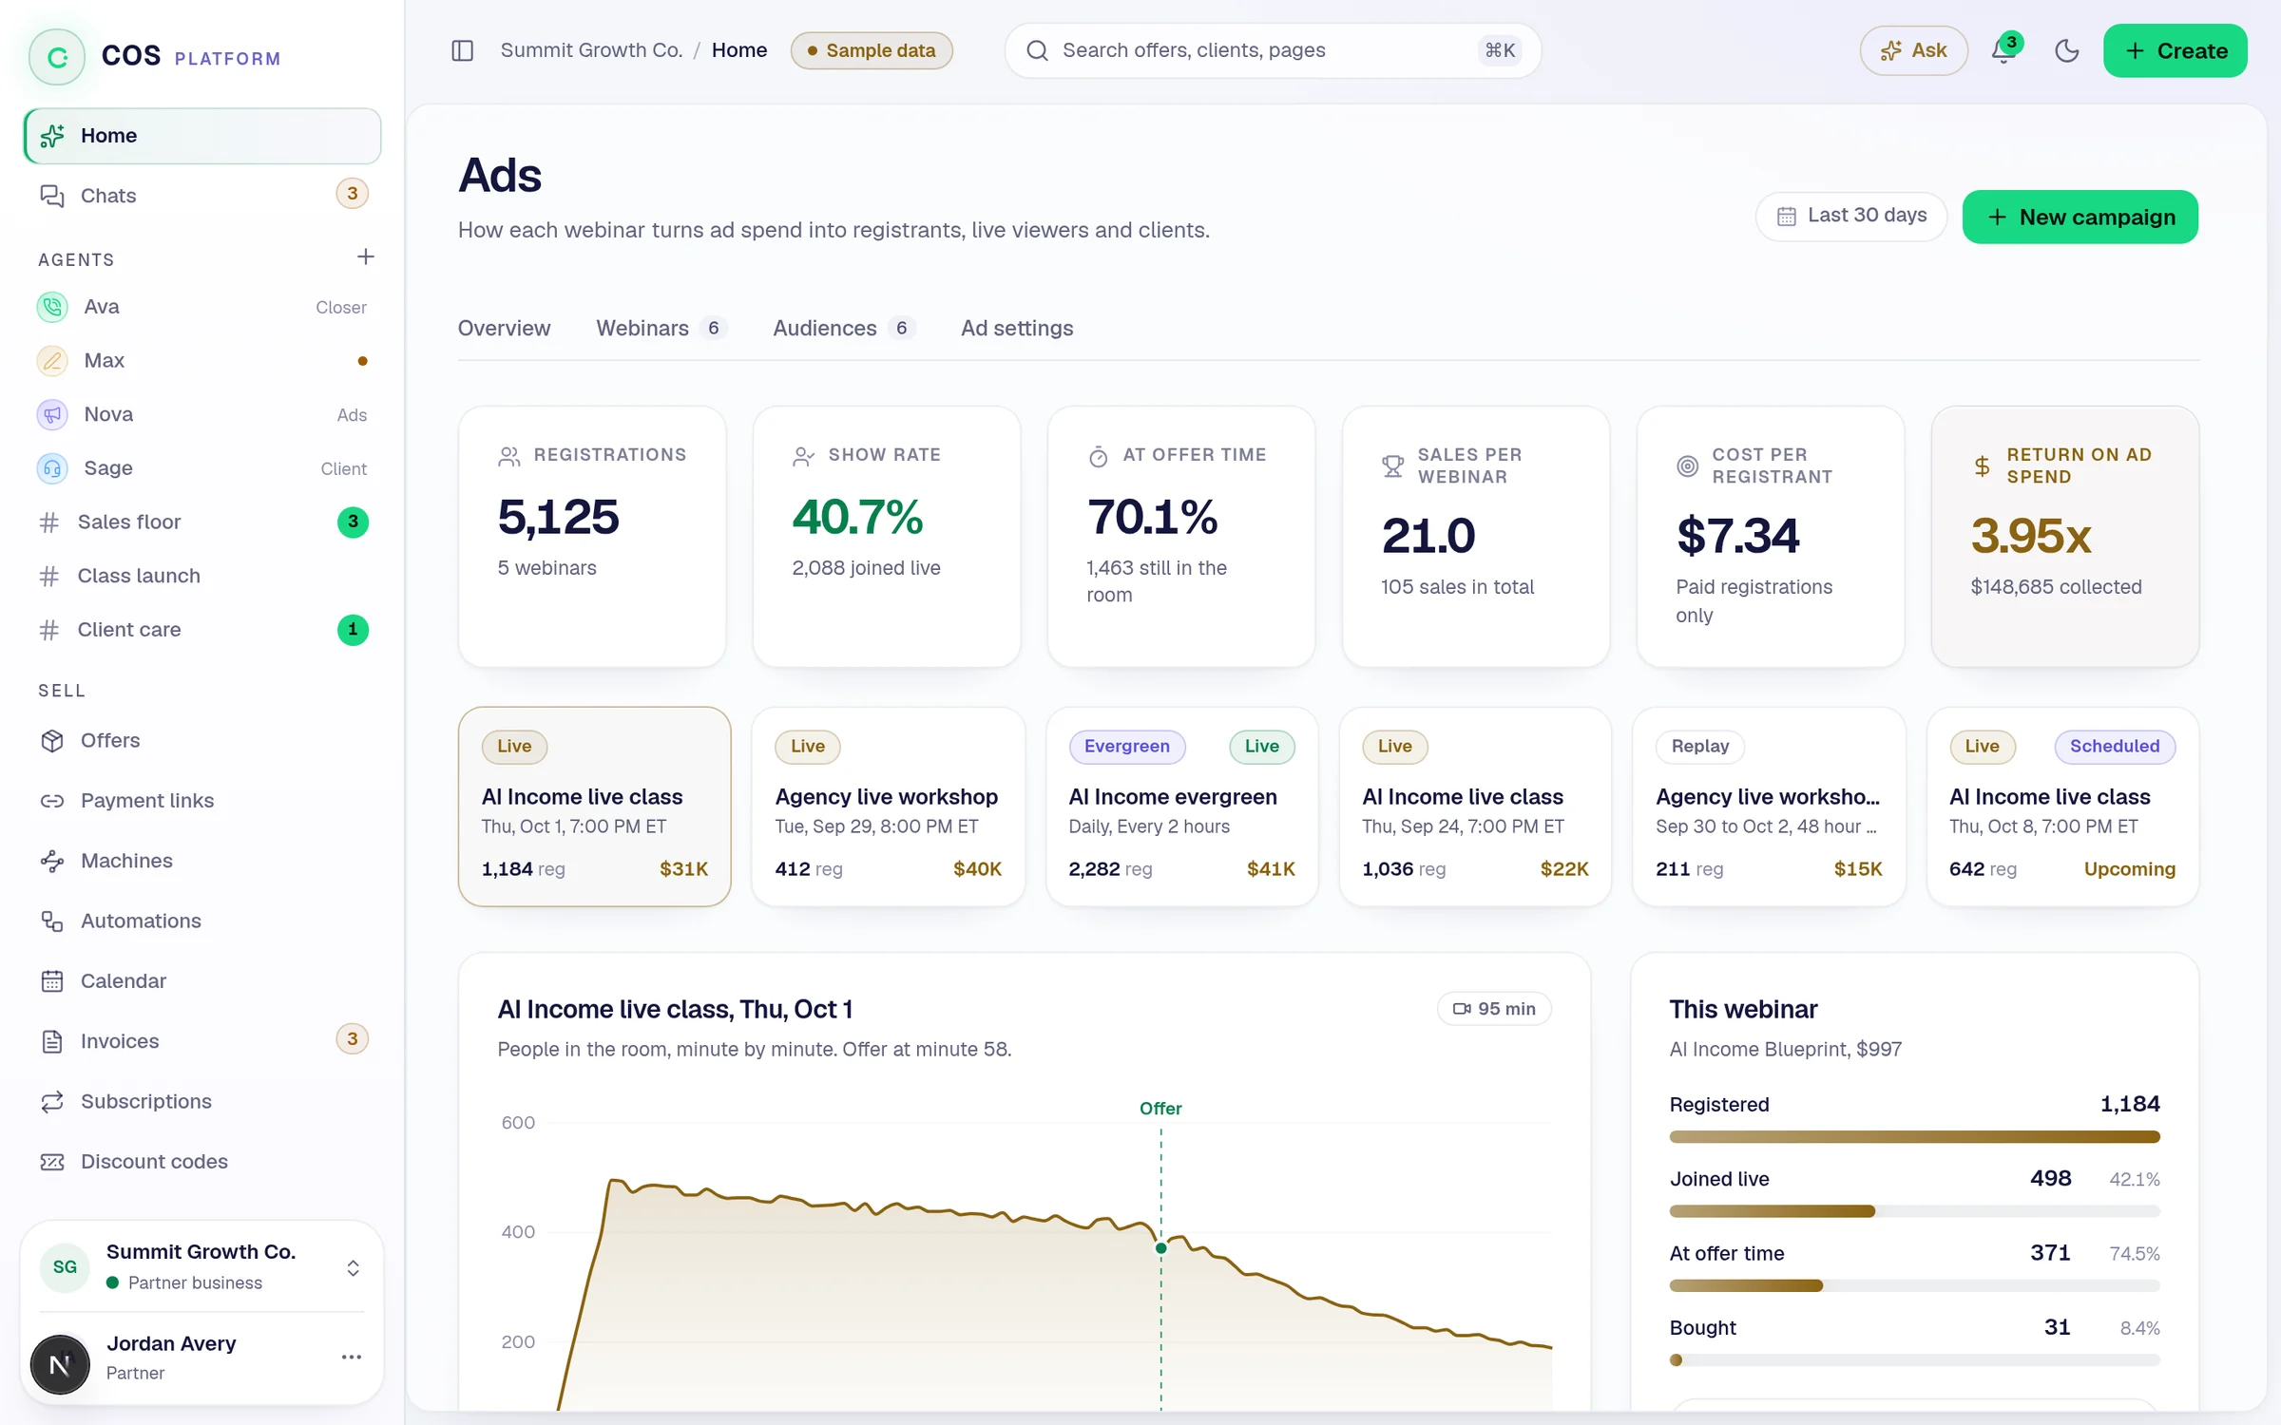Go to Payment links page

[x=202, y=801]
